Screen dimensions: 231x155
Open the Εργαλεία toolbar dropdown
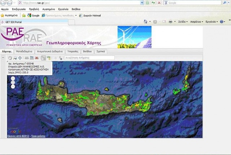211,22
